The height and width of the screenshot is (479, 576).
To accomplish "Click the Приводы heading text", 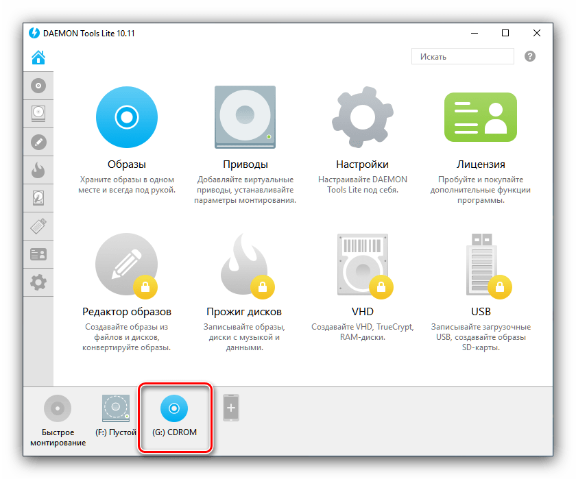I will coord(245,164).
